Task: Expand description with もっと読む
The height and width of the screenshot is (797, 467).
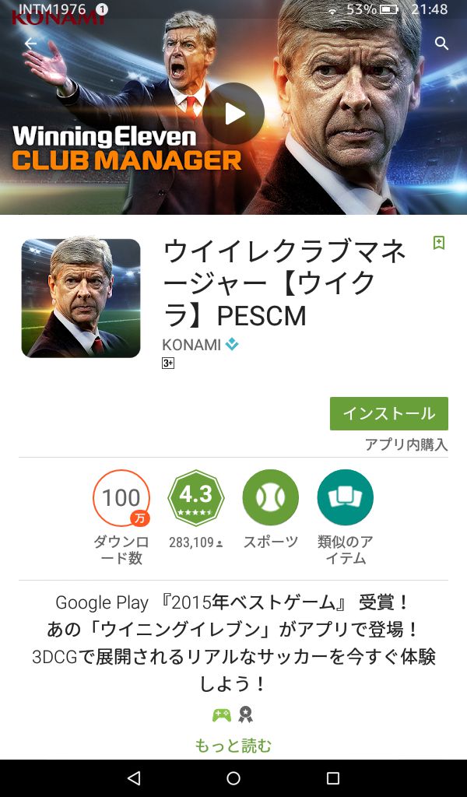Action: [233, 746]
